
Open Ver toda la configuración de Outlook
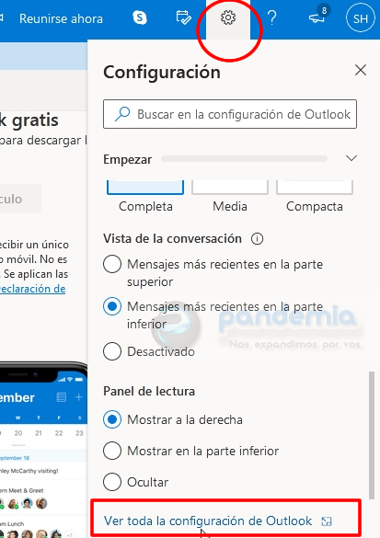(208, 521)
